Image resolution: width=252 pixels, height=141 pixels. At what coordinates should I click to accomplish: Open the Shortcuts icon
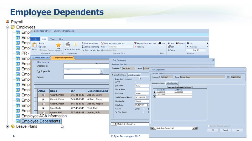(75, 45)
